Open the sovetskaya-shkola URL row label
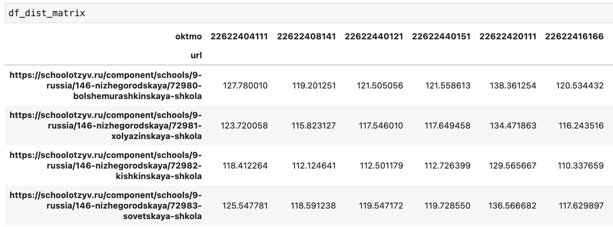This screenshot has height=227, width=613. point(106,206)
